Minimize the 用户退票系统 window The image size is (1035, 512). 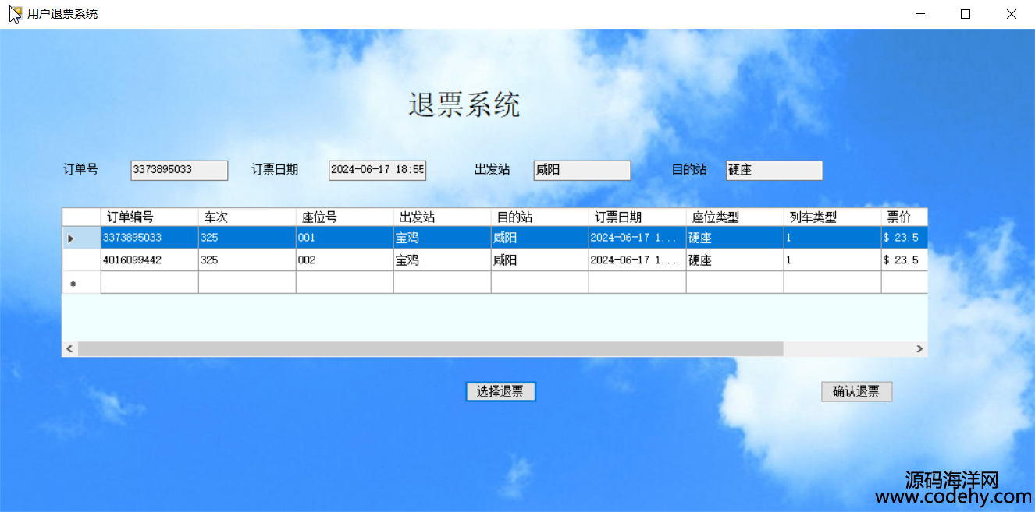[x=921, y=14]
